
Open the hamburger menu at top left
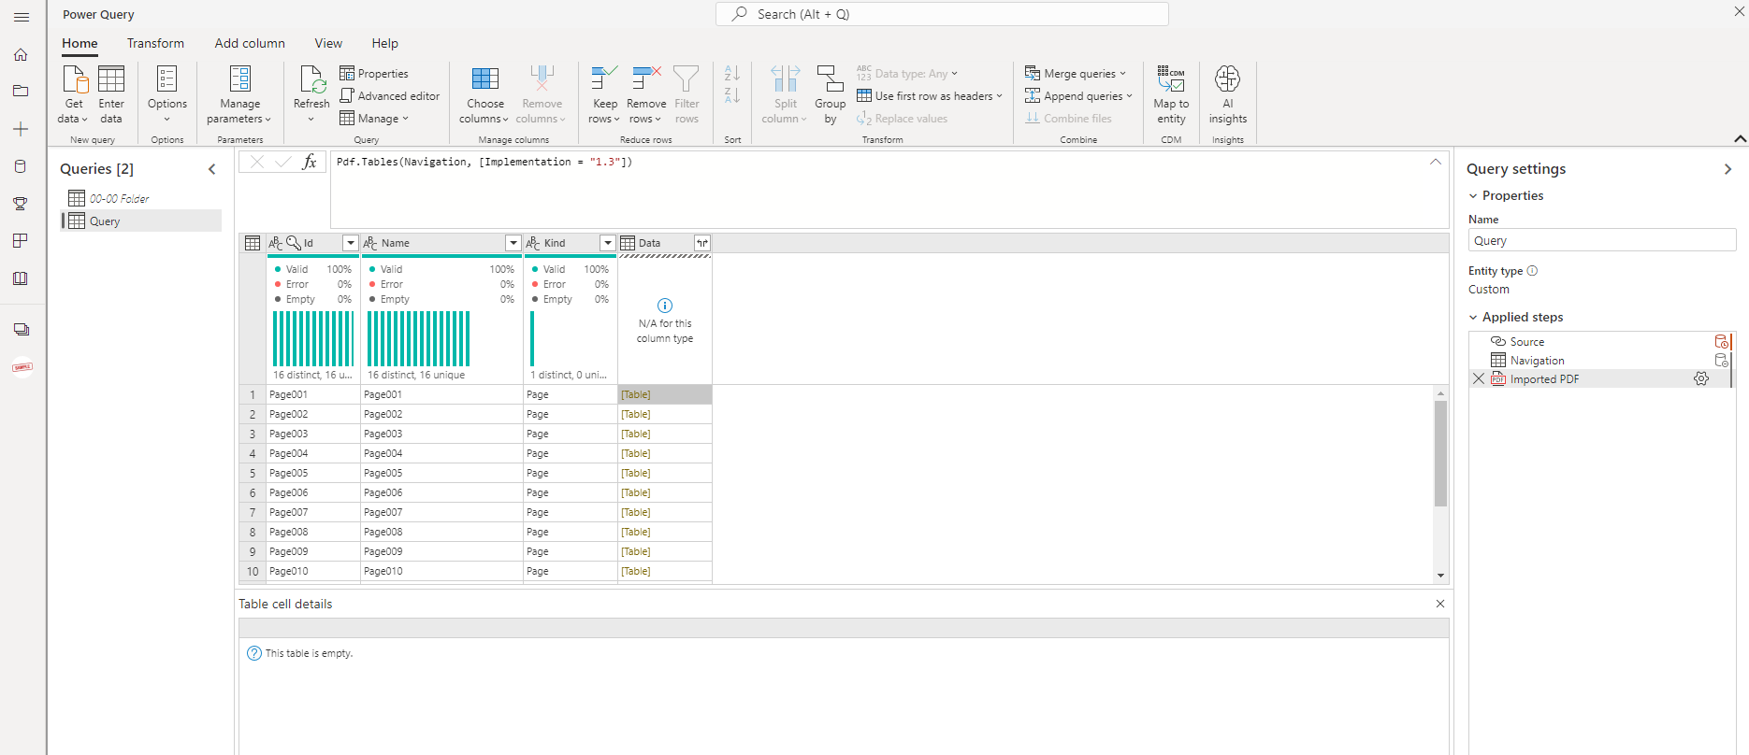(21, 17)
